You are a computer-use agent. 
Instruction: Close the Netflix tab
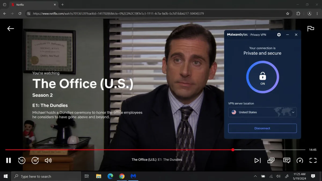click(x=55, y=5)
